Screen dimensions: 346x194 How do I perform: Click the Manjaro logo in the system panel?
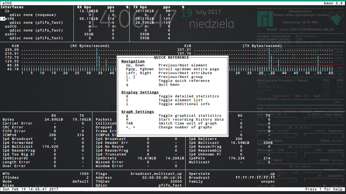[265, 19]
